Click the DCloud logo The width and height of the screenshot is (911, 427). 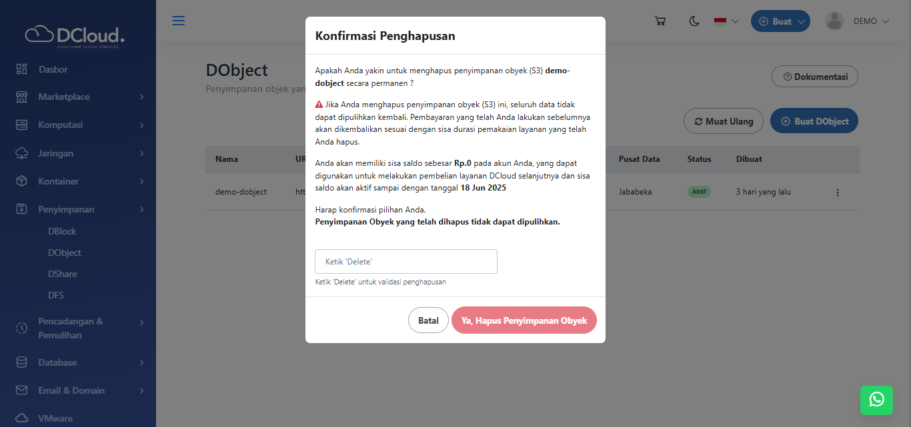(x=75, y=35)
